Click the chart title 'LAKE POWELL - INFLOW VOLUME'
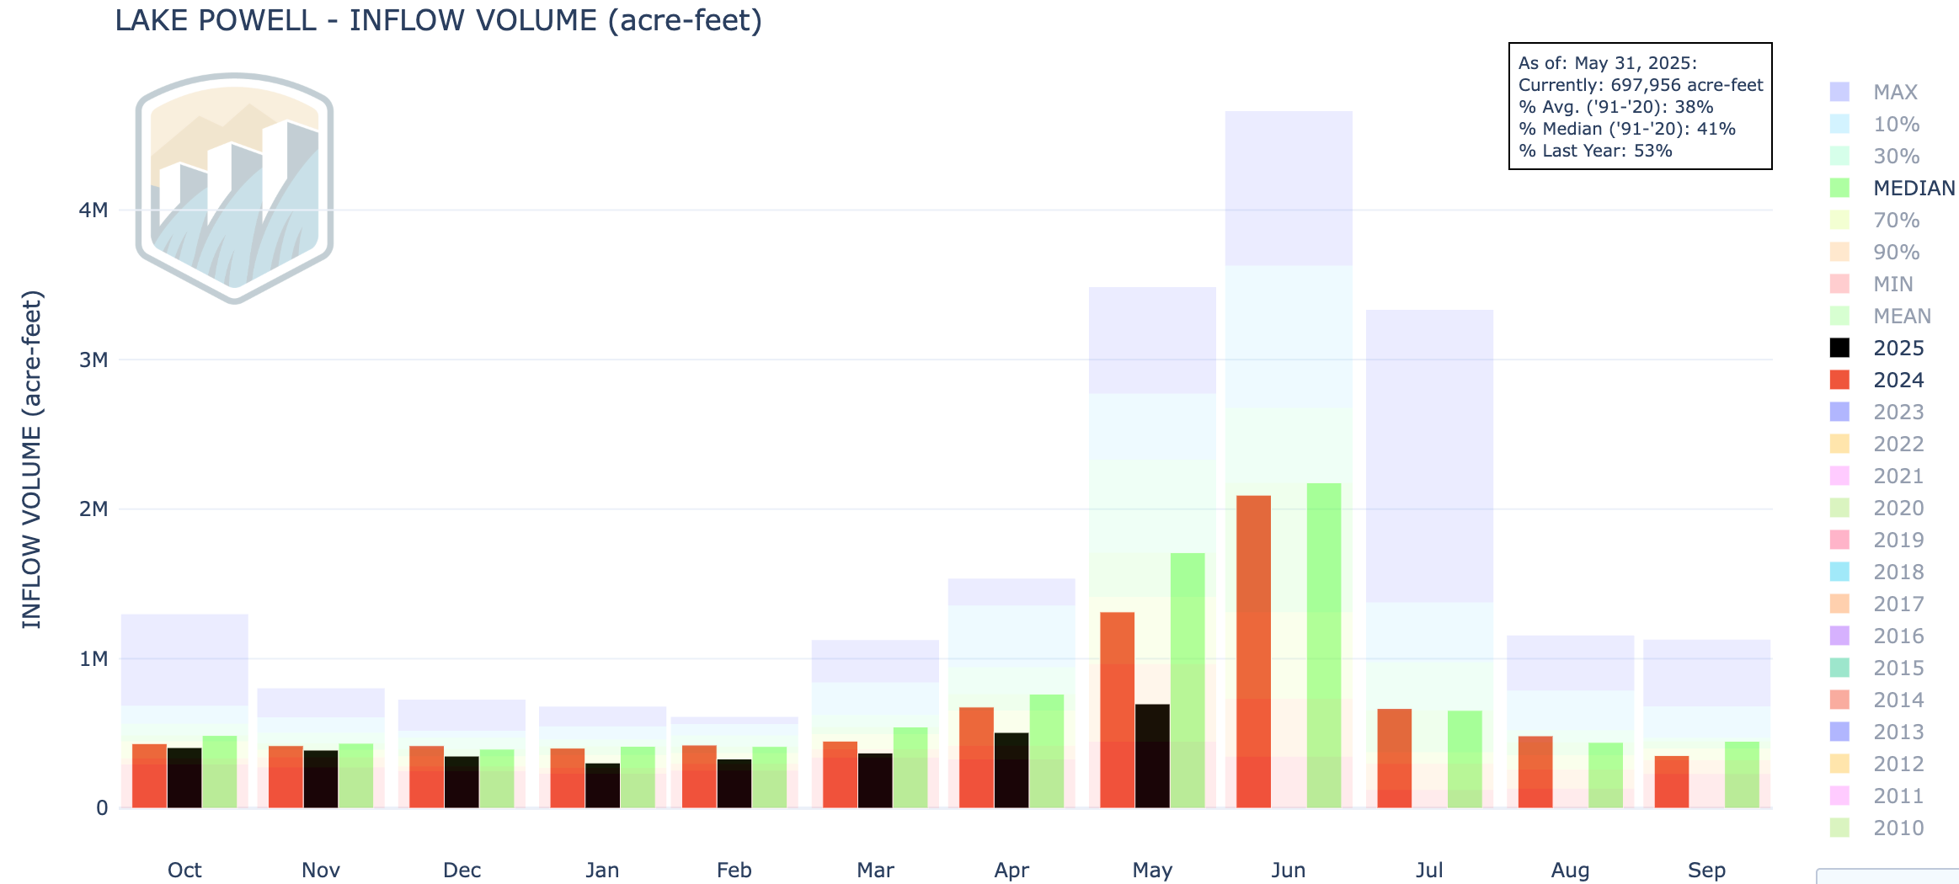The height and width of the screenshot is (884, 1959). pos(438,20)
